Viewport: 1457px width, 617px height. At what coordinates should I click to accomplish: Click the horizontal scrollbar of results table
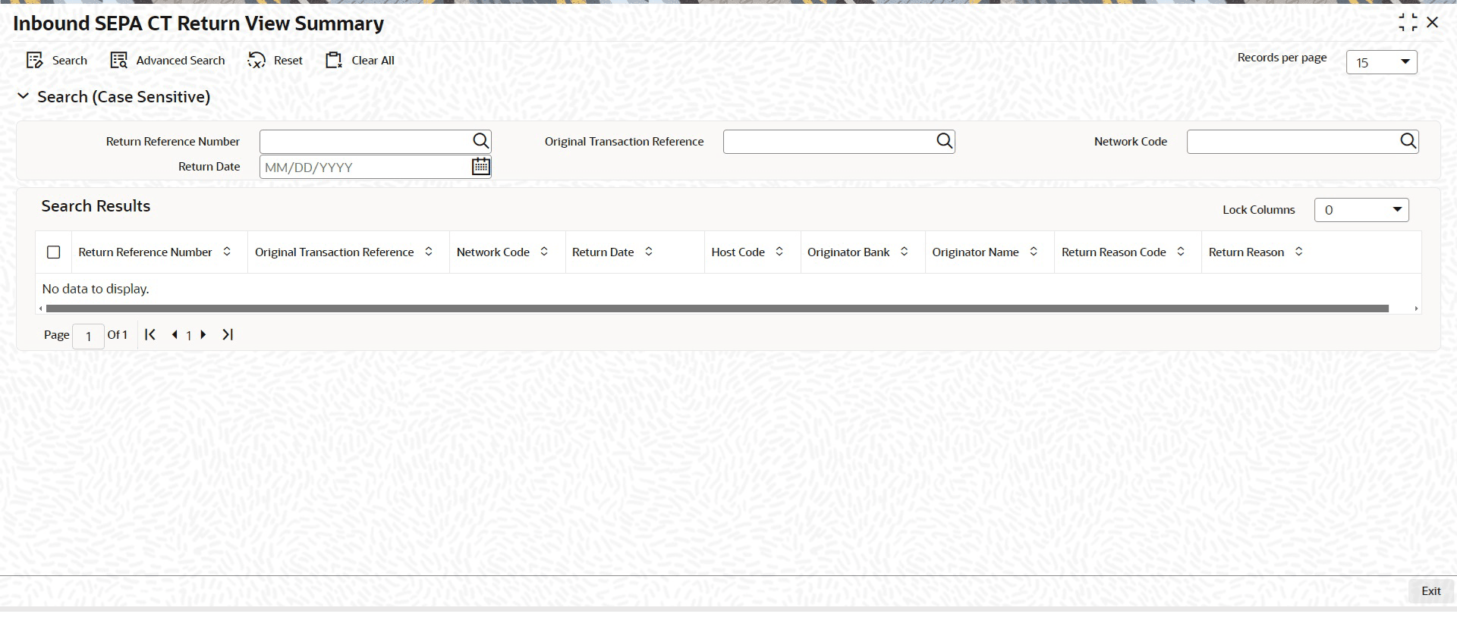pyautogui.click(x=717, y=308)
